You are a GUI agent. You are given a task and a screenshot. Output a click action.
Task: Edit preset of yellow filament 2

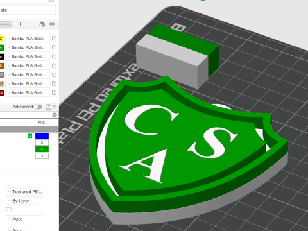coord(54,38)
